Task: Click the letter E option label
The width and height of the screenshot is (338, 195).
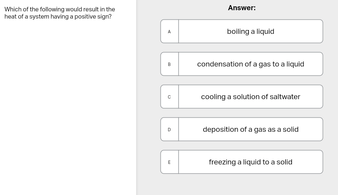Action: coord(169,162)
